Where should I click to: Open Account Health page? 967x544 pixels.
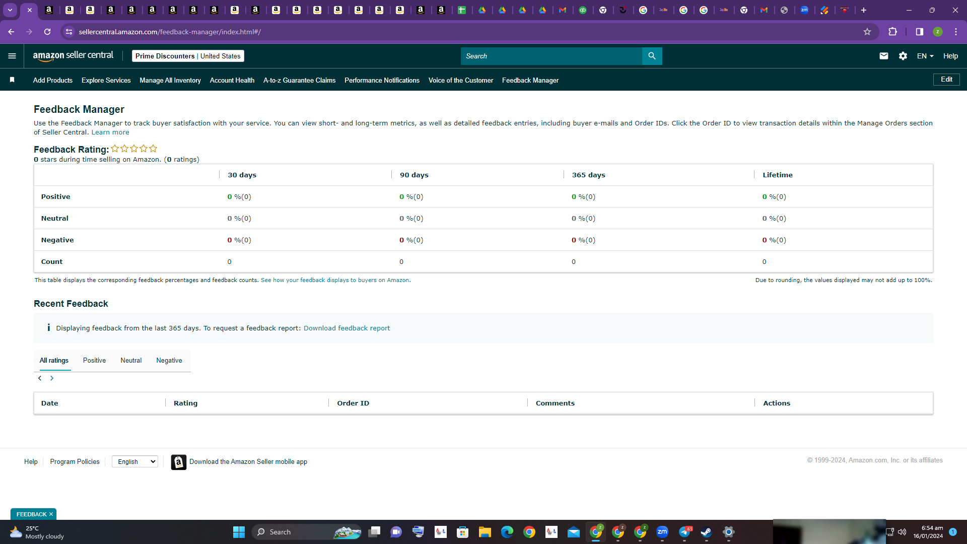(x=232, y=80)
